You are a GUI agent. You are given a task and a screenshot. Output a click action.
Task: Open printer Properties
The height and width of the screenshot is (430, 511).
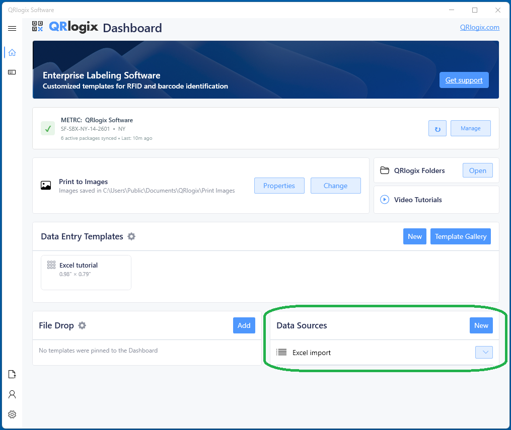tap(279, 186)
